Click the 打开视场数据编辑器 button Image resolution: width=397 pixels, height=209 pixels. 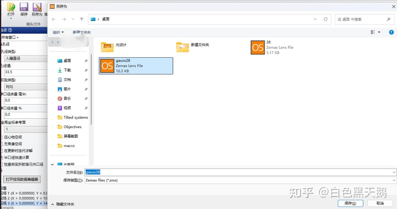coord(22,179)
